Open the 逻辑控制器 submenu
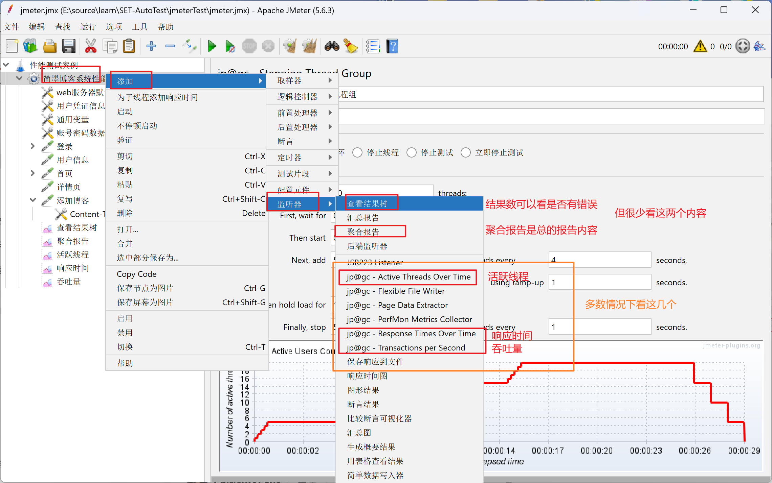772x483 pixels. pyautogui.click(x=302, y=97)
